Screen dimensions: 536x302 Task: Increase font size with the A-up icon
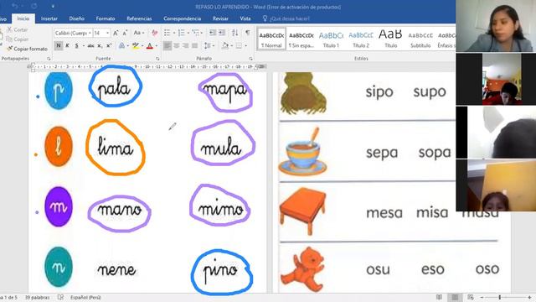116,33
